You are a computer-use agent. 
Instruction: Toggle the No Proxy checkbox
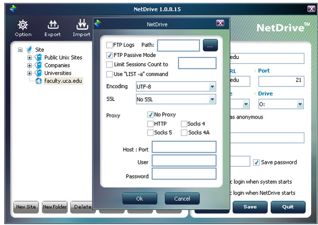[150, 115]
